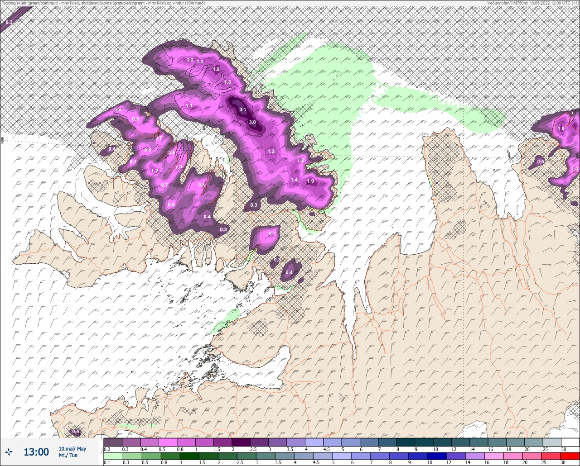Select the red 25–30 swatch in lower legend
Image resolution: width=580 pixels, height=466 pixels.
click(x=552, y=456)
